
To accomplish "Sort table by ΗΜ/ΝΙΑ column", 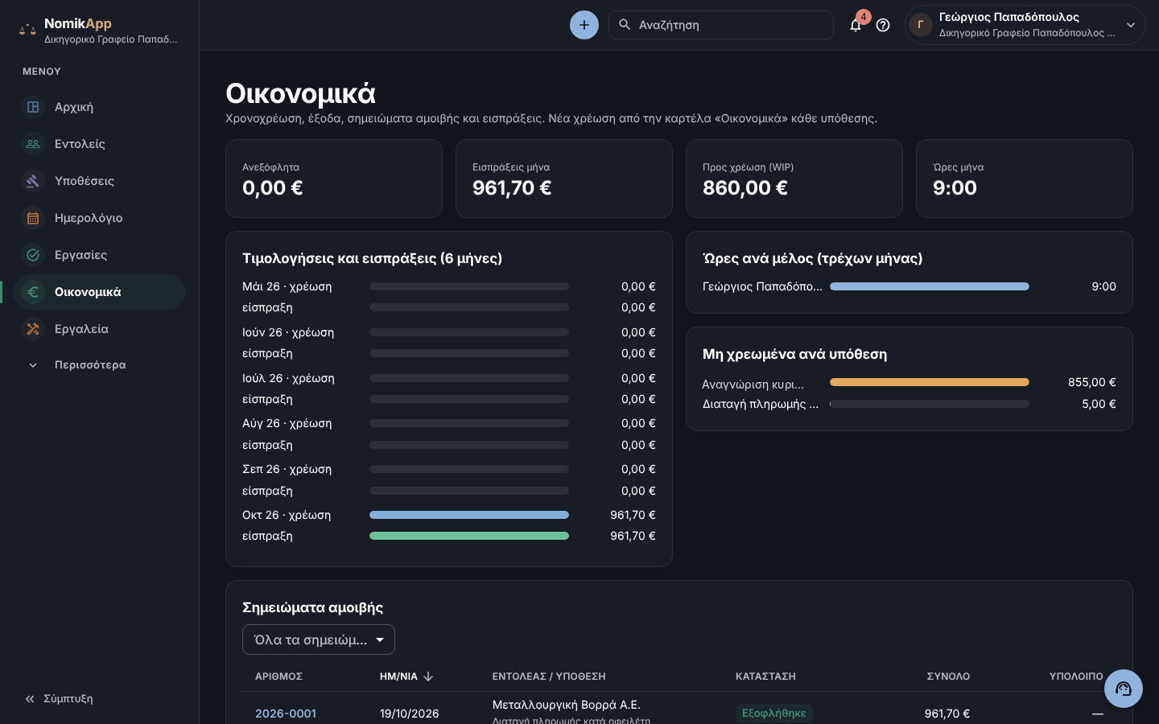I will pyautogui.click(x=406, y=677).
